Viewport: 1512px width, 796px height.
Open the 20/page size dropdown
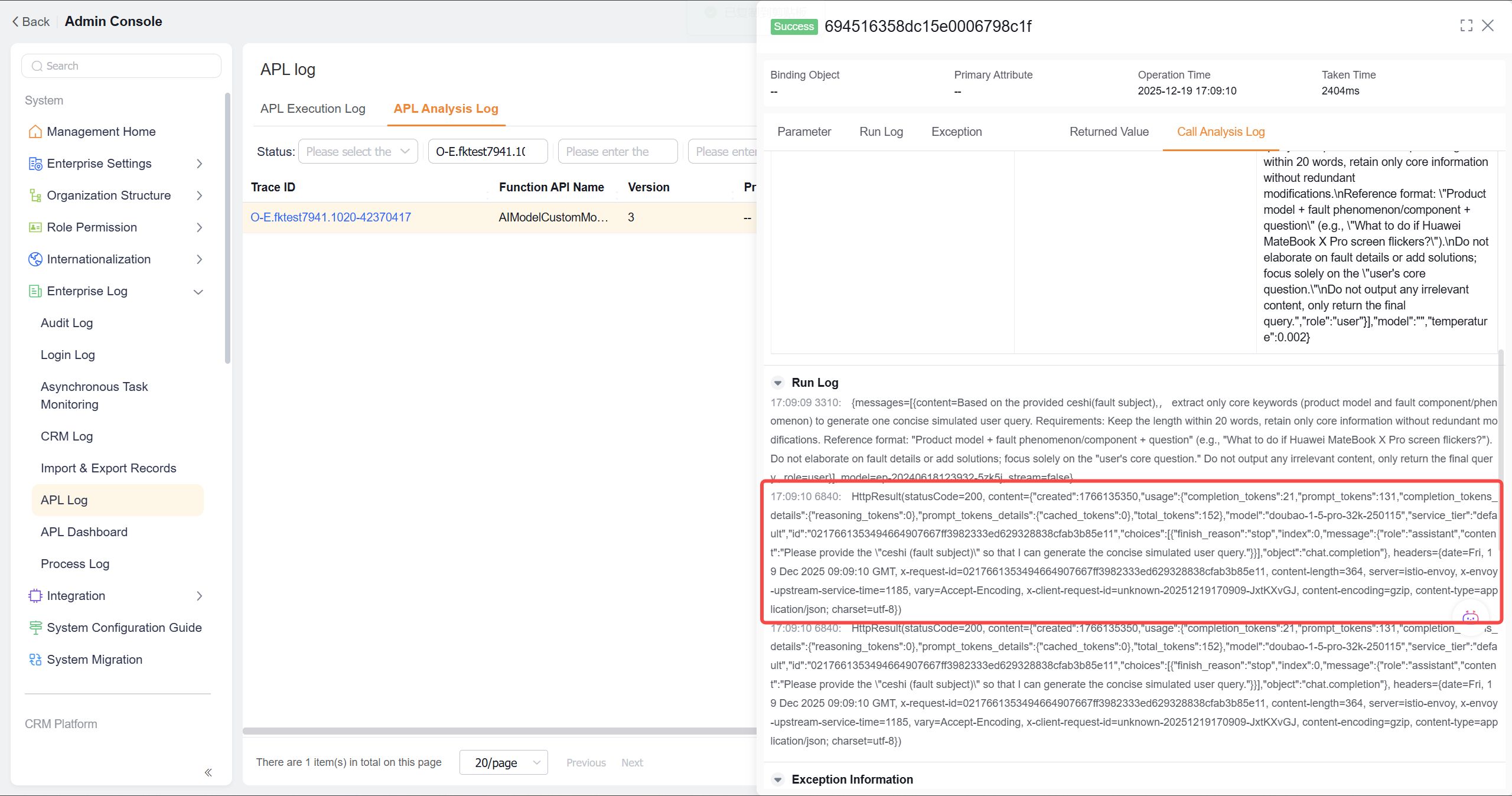(x=503, y=762)
